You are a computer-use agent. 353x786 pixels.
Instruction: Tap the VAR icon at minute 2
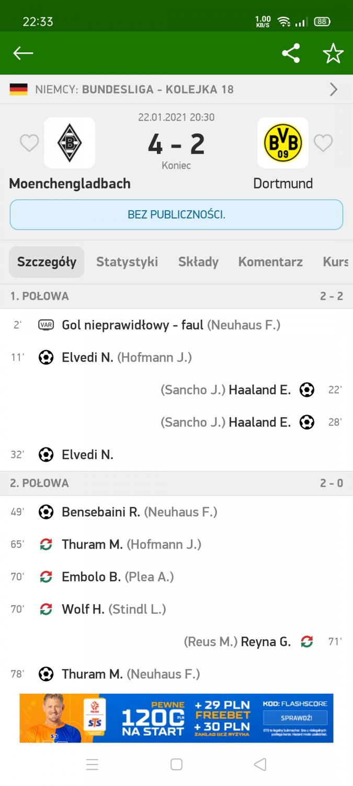point(46,325)
